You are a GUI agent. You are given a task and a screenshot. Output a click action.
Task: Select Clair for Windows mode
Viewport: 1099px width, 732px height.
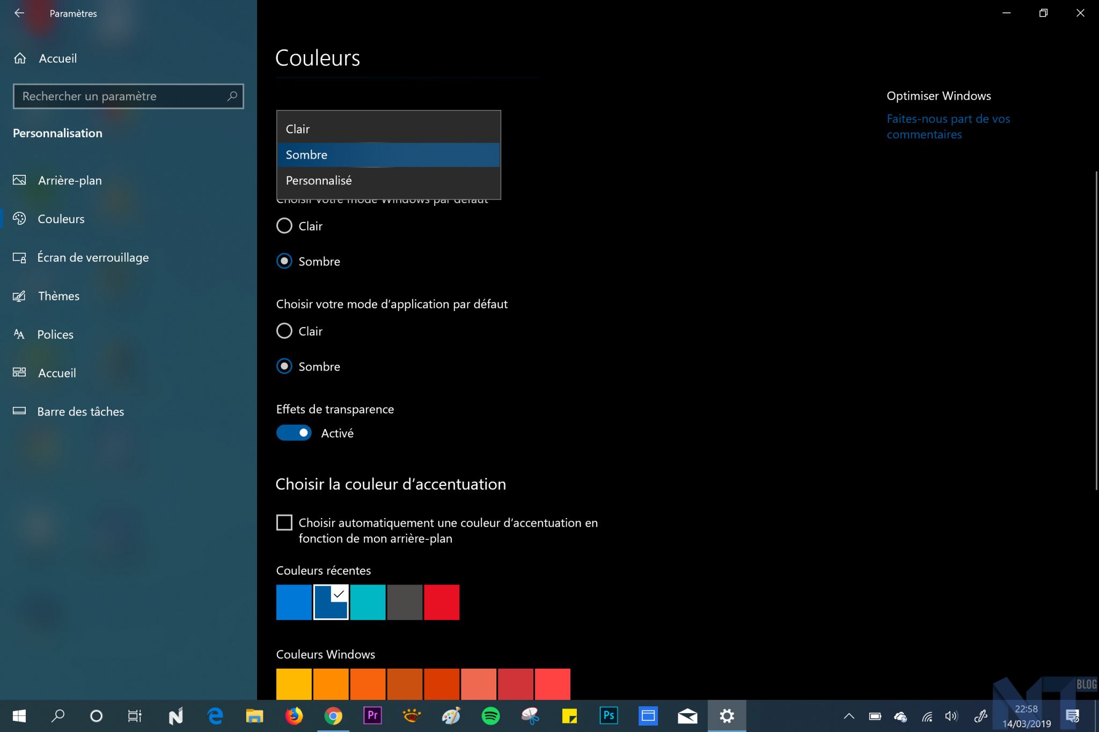(x=284, y=226)
